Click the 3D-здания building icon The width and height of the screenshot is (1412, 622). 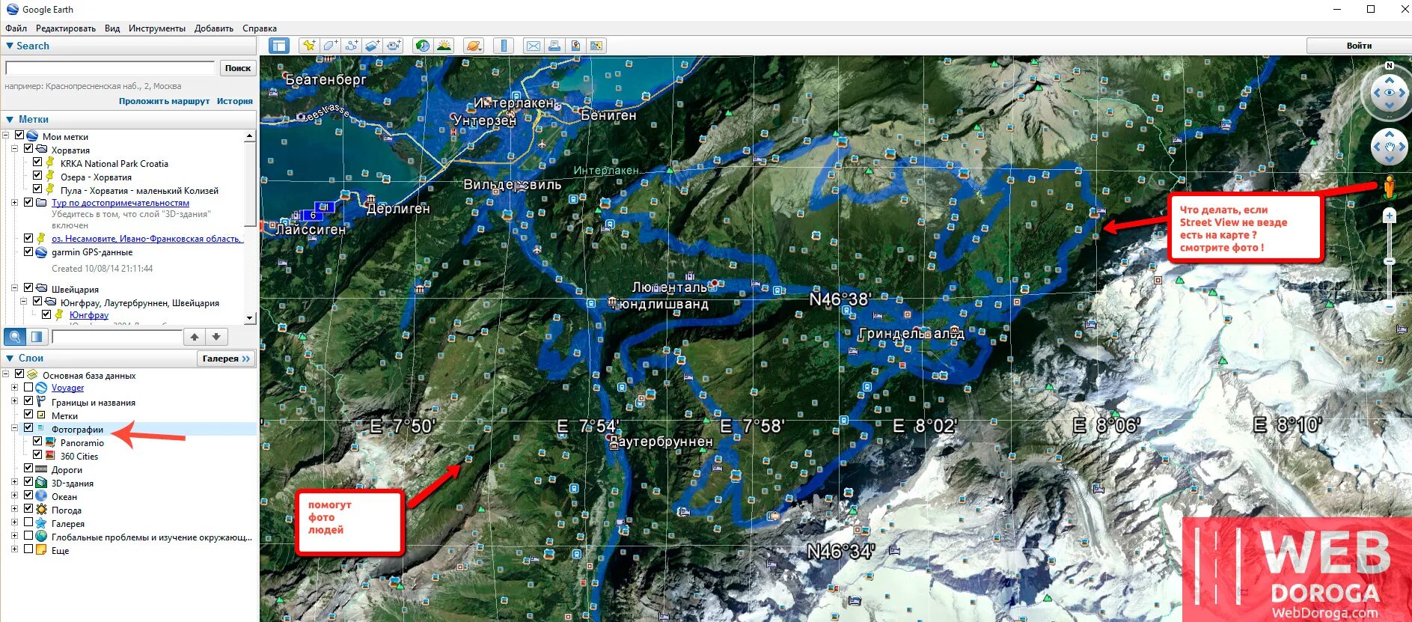click(42, 483)
